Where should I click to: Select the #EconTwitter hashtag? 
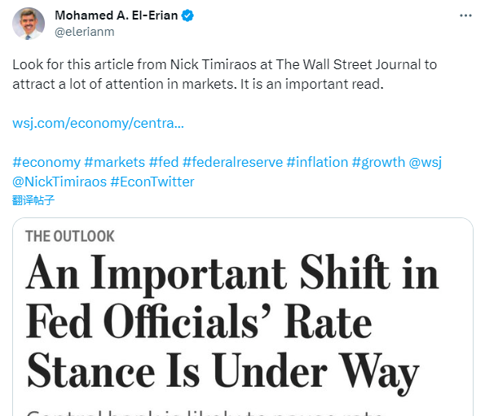[152, 182]
